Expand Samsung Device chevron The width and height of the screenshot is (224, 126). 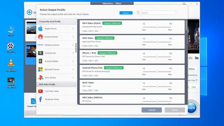click(x=73, y=45)
